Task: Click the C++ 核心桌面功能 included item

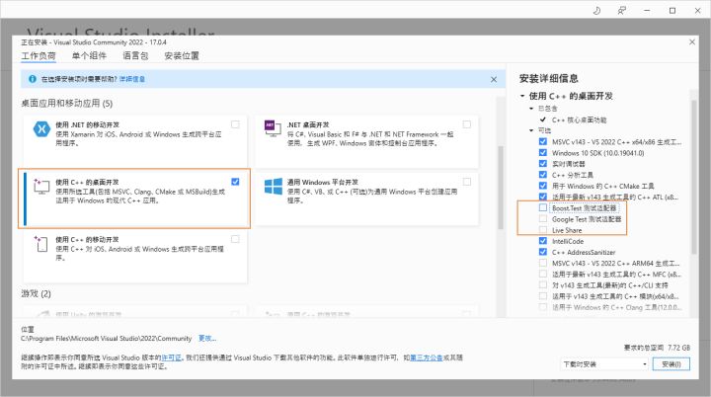Action: point(579,119)
